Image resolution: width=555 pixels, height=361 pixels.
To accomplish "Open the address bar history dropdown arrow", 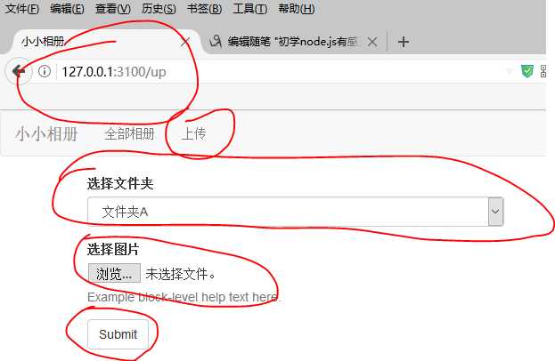I will (510, 72).
